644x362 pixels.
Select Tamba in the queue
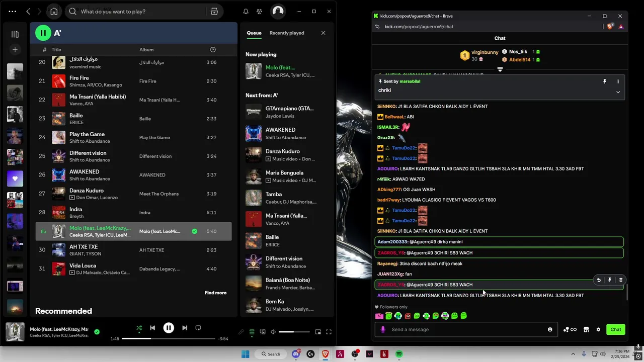pyautogui.click(x=287, y=198)
